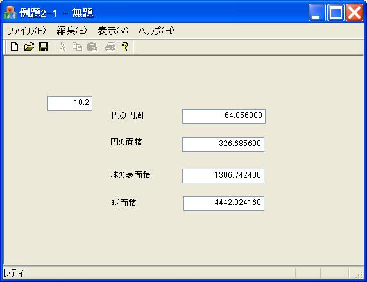367x282 pixels.
Task: Click the application icon in title bar
Action: [x=10, y=13]
